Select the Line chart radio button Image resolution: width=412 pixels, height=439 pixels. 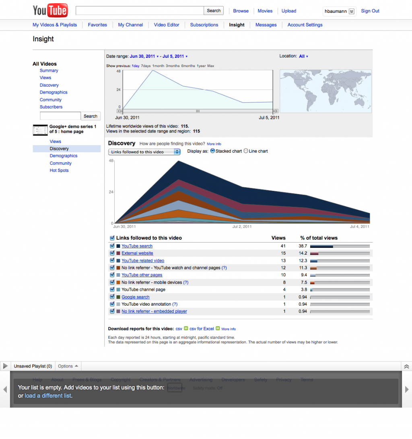pyautogui.click(x=246, y=151)
